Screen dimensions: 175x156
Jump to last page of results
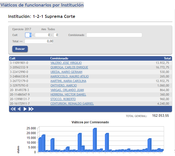point(31,109)
